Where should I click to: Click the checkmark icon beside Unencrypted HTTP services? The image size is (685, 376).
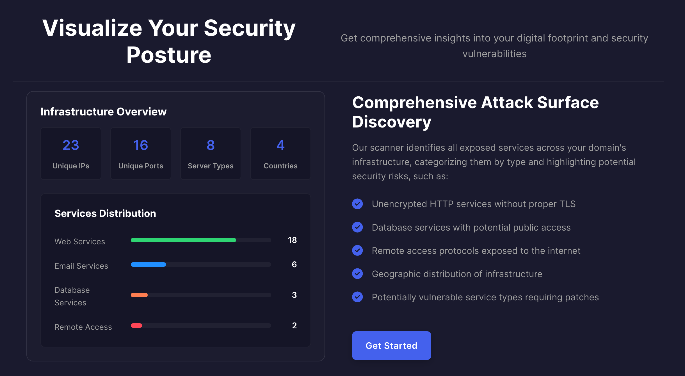(x=357, y=204)
